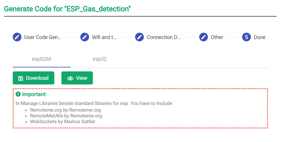The image size is (283, 142).
Task: Click the number 5 step circle
Action: click(x=246, y=37)
